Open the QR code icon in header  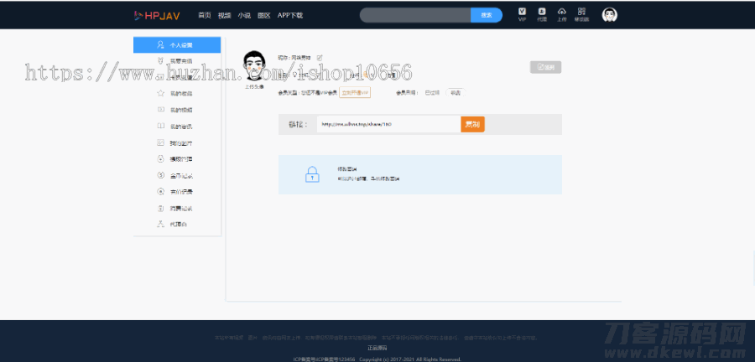(x=581, y=13)
